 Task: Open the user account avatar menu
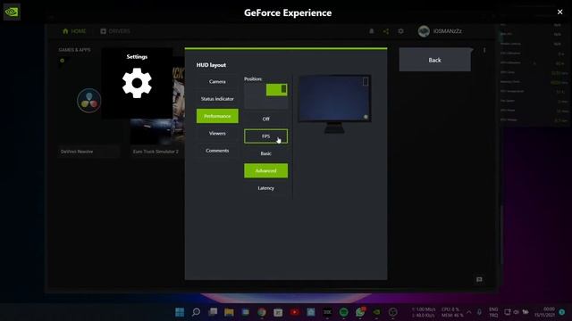pos(424,31)
